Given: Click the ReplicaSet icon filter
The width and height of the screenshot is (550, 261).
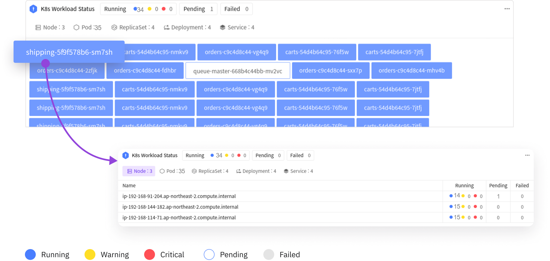Looking at the screenshot, I should 114,27.
